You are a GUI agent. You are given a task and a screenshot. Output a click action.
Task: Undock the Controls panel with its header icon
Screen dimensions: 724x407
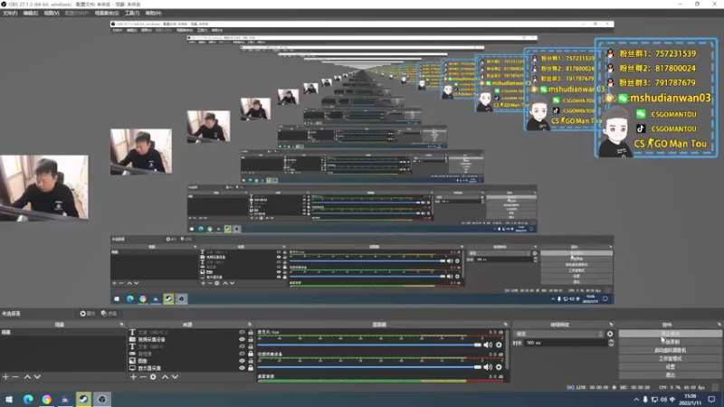tap(719, 325)
